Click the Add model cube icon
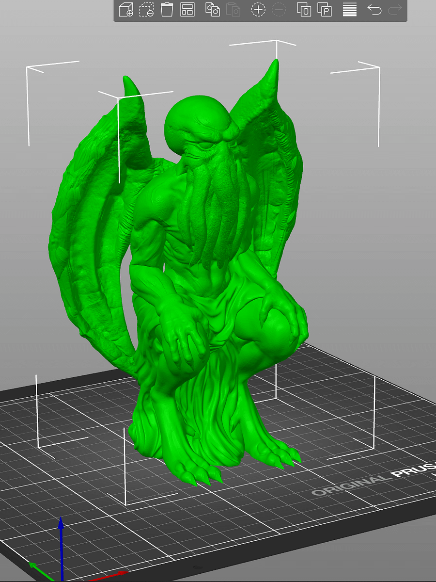This screenshot has width=436, height=582. click(126, 10)
